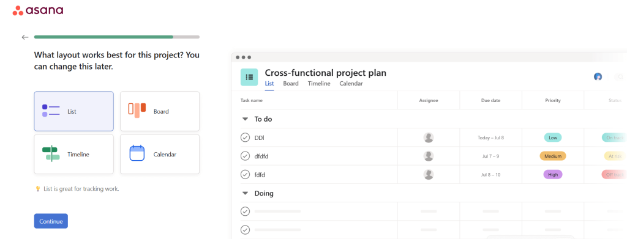Image resolution: width=627 pixels, height=239 pixels.
Task: Click the At risk status tag
Action: [x=615, y=156]
